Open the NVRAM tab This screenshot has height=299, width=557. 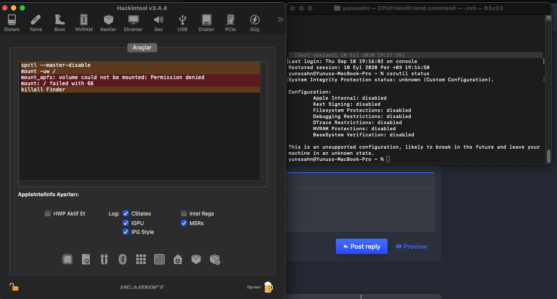coord(84,23)
